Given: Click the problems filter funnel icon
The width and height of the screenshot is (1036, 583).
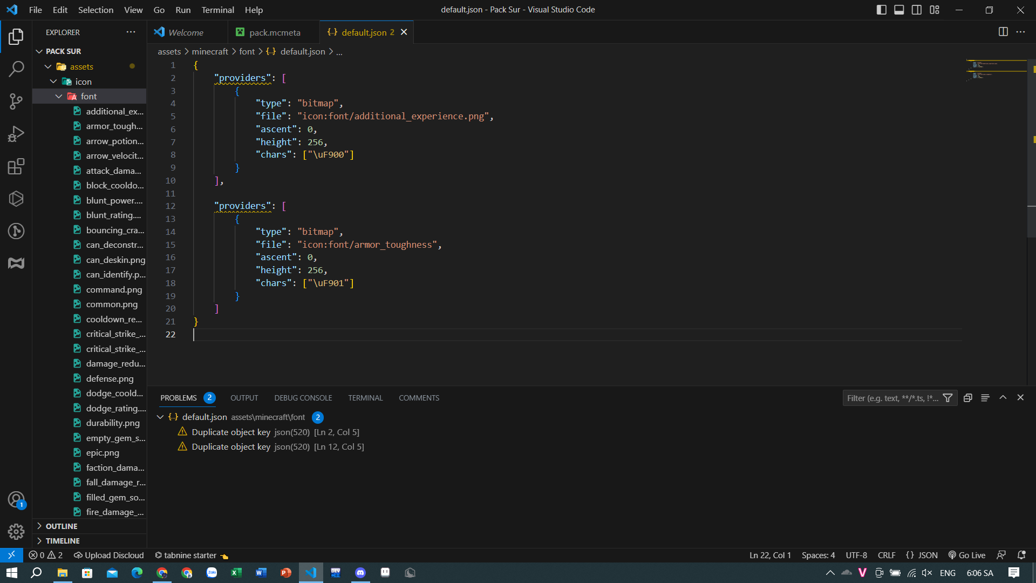Looking at the screenshot, I should pyautogui.click(x=948, y=398).
